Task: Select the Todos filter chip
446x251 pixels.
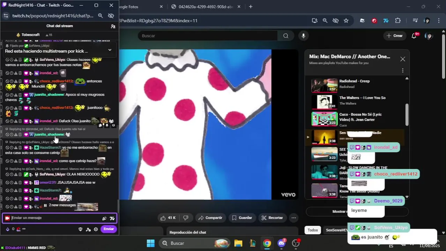Action: tap(313, 230)
